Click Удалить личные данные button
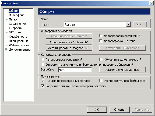The image size is (155, 116). (122, 70)
